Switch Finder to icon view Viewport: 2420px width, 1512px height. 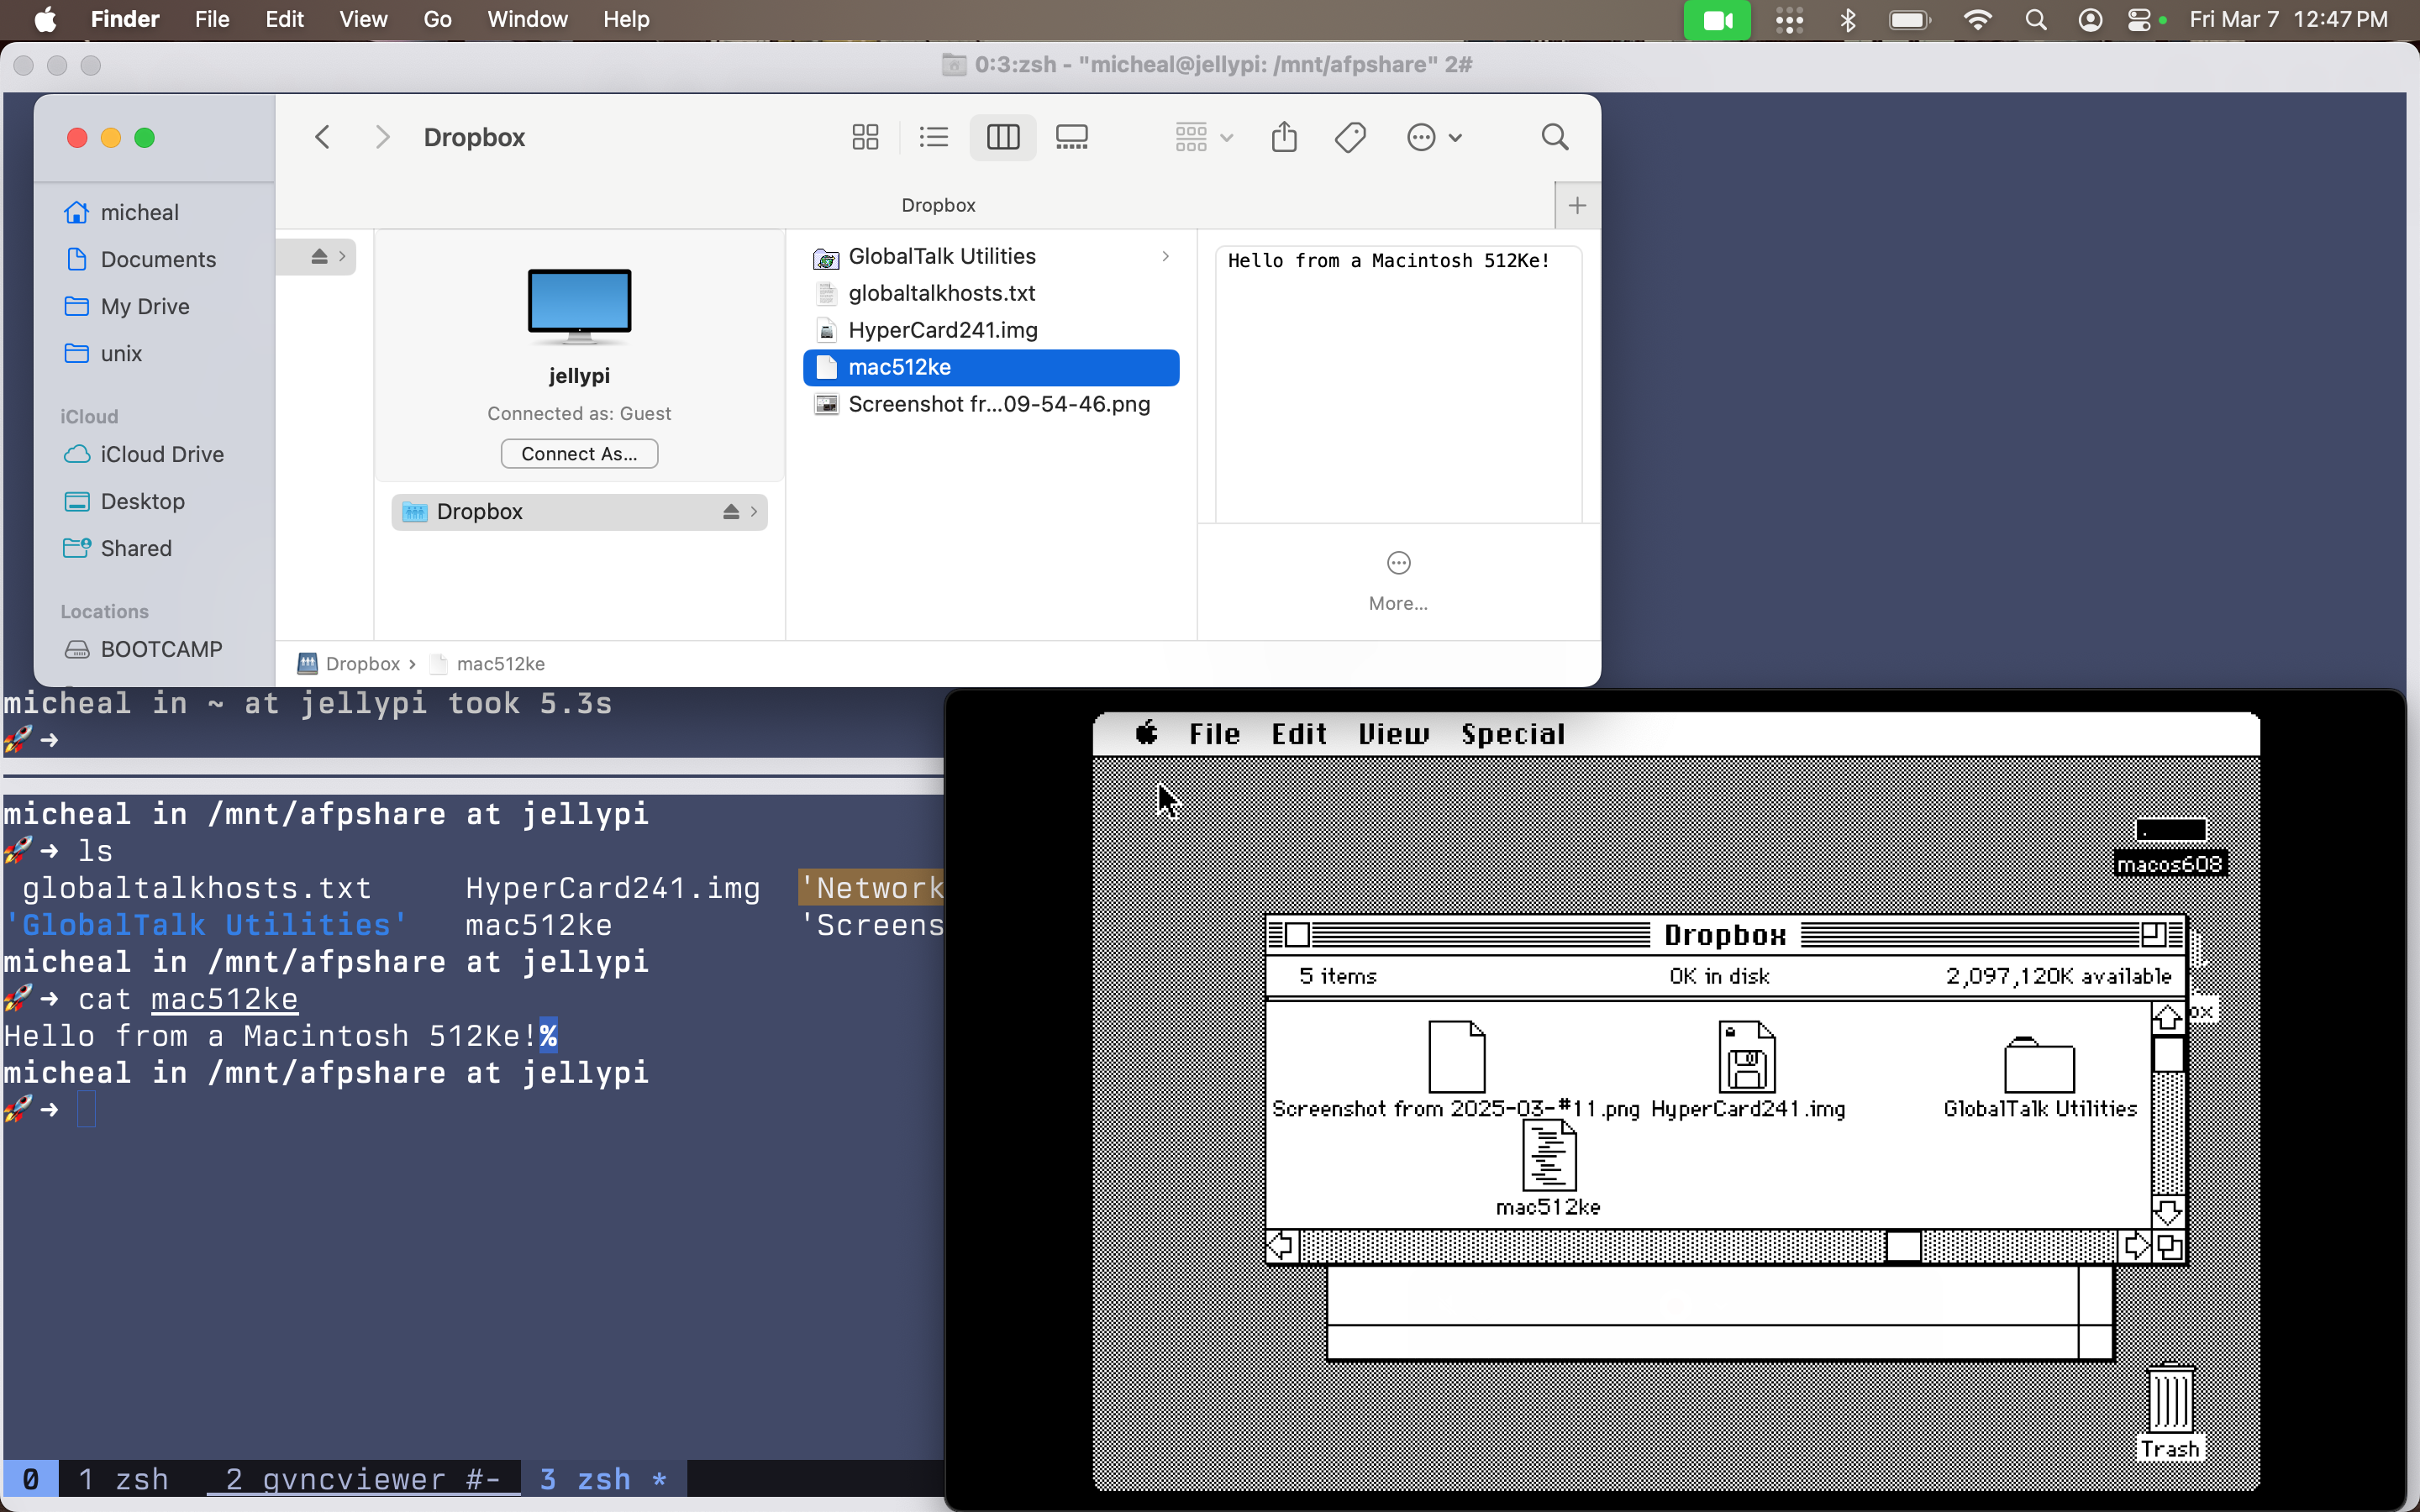(x=865, y=137)
